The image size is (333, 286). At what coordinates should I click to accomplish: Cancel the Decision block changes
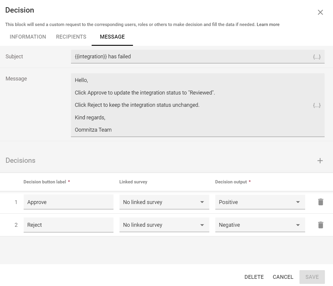283,277
